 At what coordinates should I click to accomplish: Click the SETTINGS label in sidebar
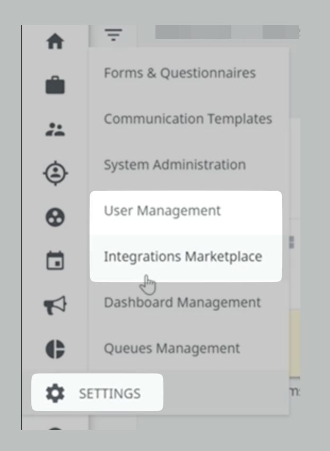coord(110,394)
